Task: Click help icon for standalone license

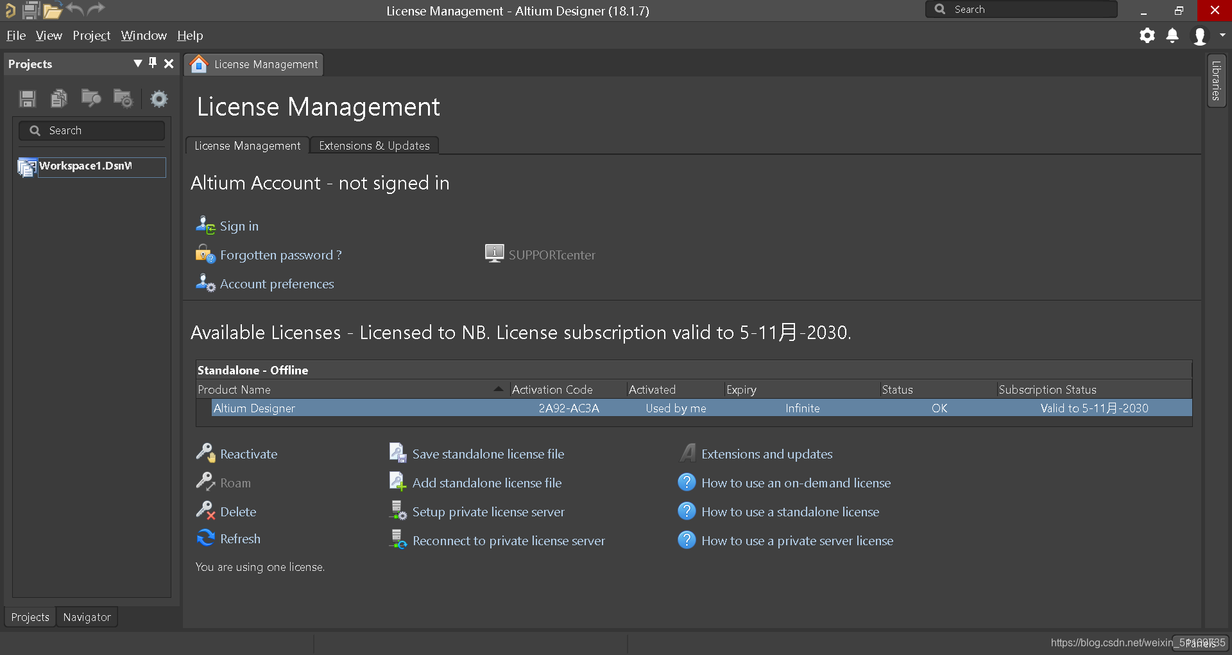Action: (687, 511)
